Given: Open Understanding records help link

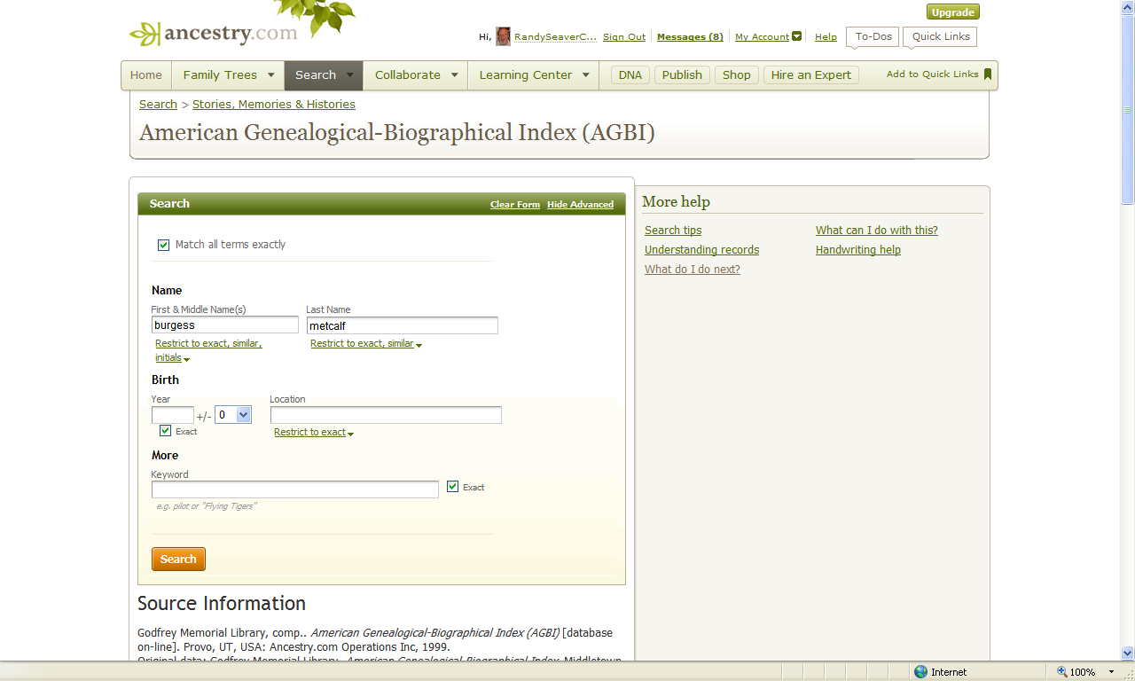Looking at the screenshot, I should pos(701,250).
